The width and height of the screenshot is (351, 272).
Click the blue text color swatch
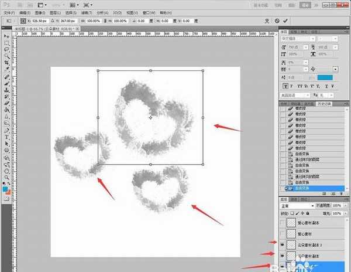pos(325,77)
